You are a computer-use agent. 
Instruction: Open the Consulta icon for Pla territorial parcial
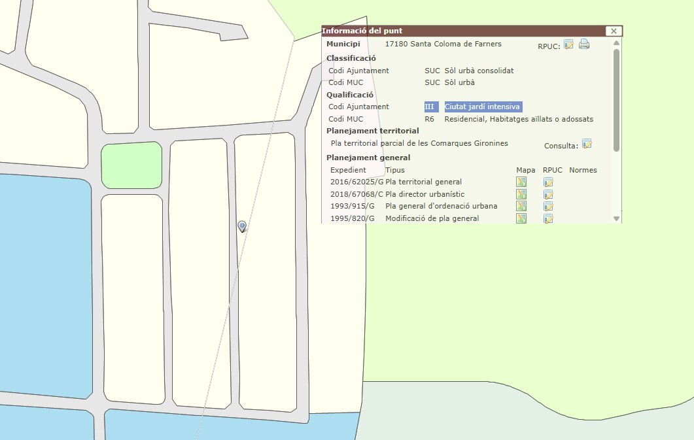pyautogui.click(x=587, y=144)
